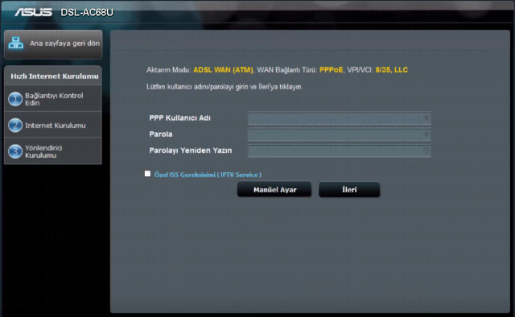
Task: Click the "Hızlı Internet Kurulumu" header
Action: pyautogui.click(x=54, y=76)
